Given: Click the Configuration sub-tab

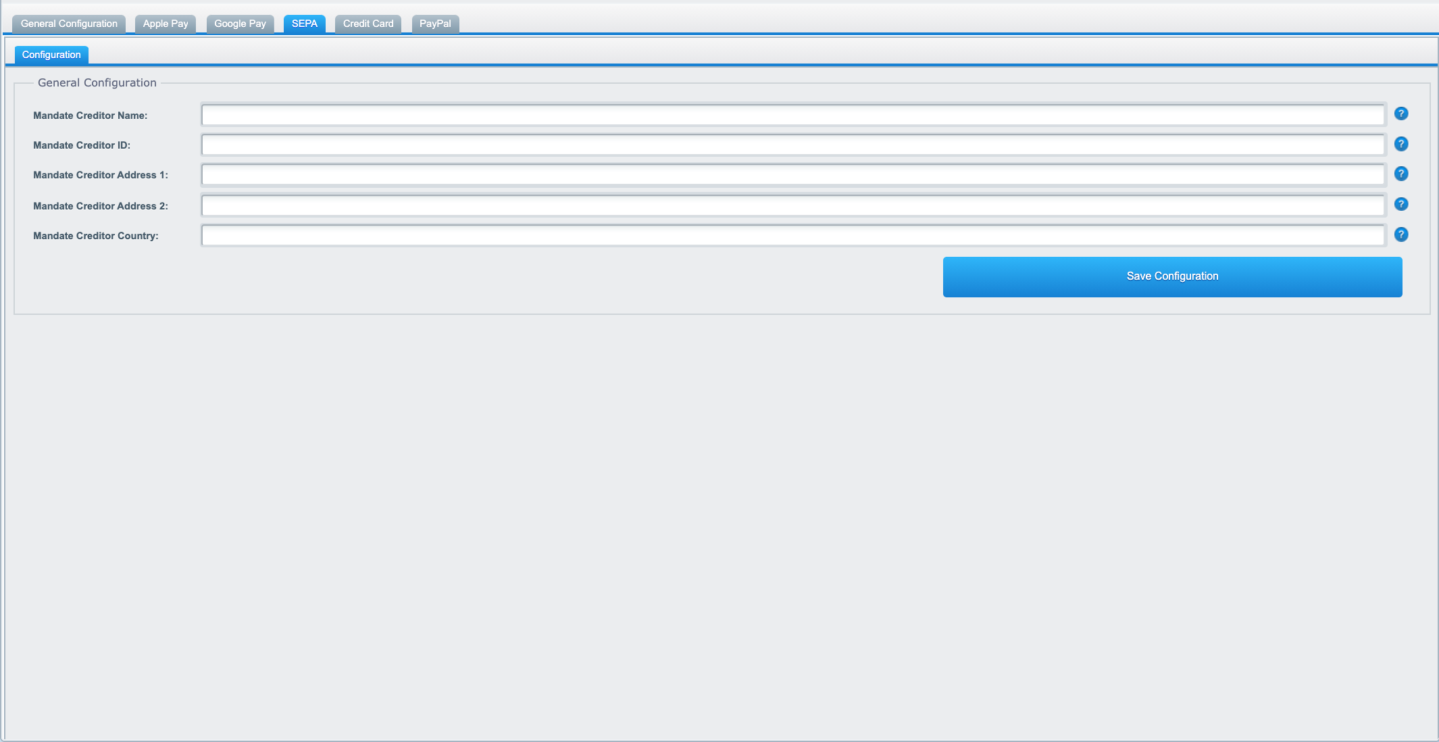Looking at the screenshot, I should point(51,55).
